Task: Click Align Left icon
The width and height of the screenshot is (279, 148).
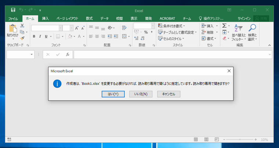Action: point(91,36)
